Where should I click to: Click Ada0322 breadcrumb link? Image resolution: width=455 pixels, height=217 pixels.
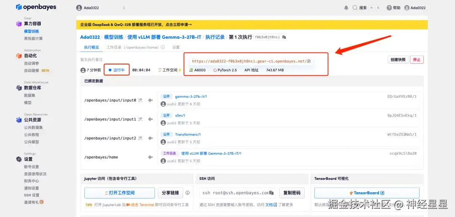pos(90,37)
